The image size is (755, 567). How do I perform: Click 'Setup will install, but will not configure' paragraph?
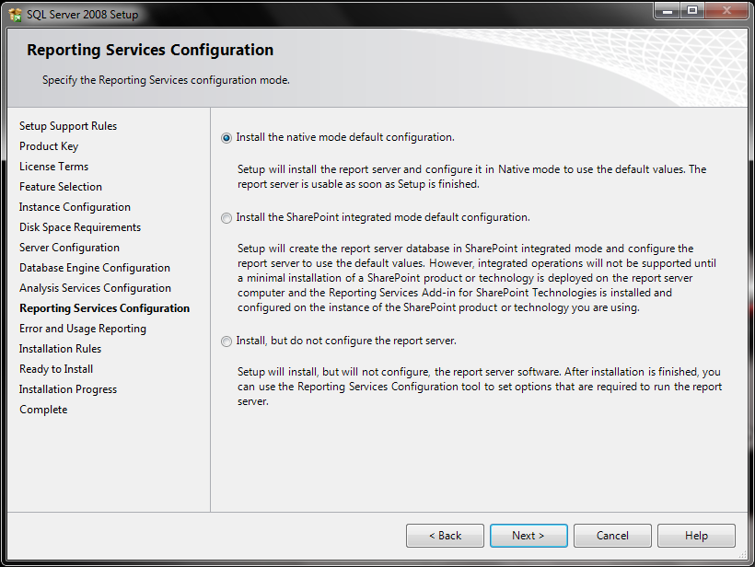(x=480, y=387)
